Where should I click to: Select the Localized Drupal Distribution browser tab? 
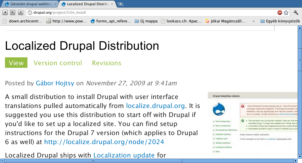[88, 4]
